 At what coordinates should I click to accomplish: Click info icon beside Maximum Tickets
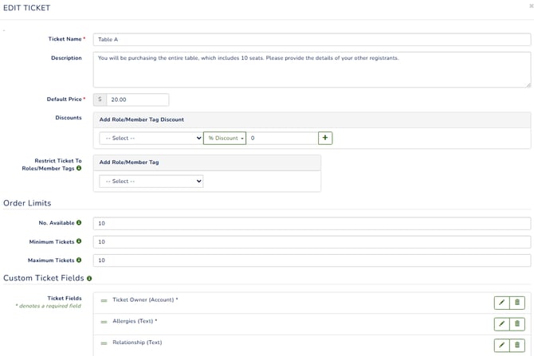[79, 260]
